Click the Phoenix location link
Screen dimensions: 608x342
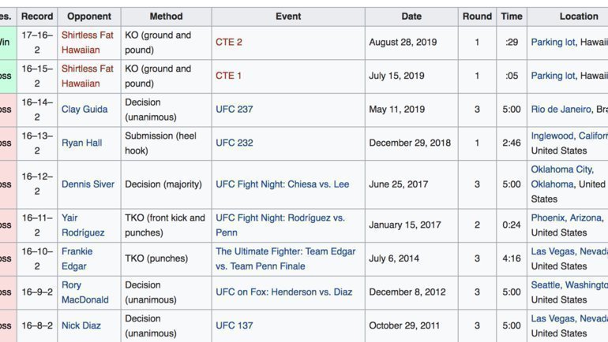[548, 217]
